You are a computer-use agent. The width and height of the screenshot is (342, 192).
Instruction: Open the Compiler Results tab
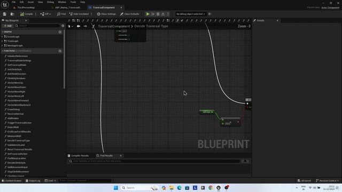pos(78,156)
